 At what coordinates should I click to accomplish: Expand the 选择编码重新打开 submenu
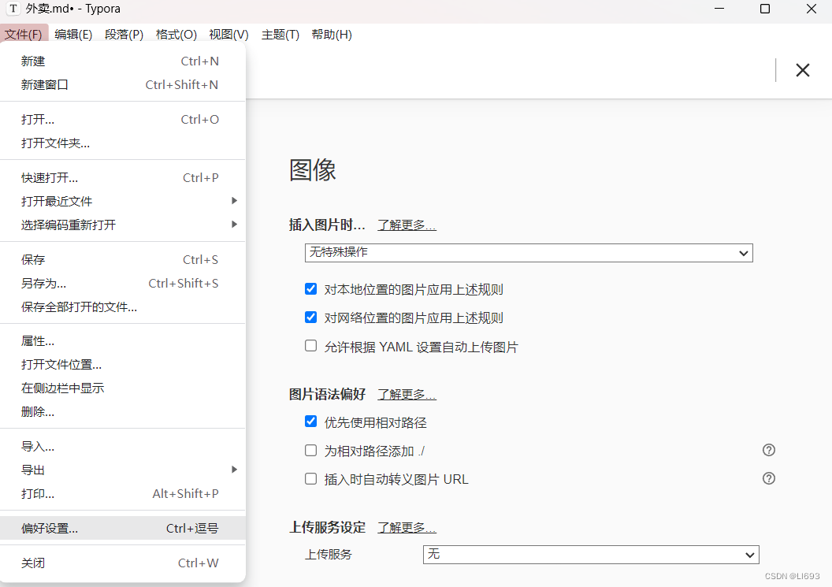point(123,225)
